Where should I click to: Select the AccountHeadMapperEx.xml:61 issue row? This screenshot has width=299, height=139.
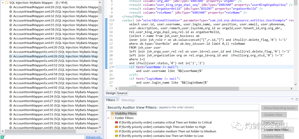coord(53,79)
